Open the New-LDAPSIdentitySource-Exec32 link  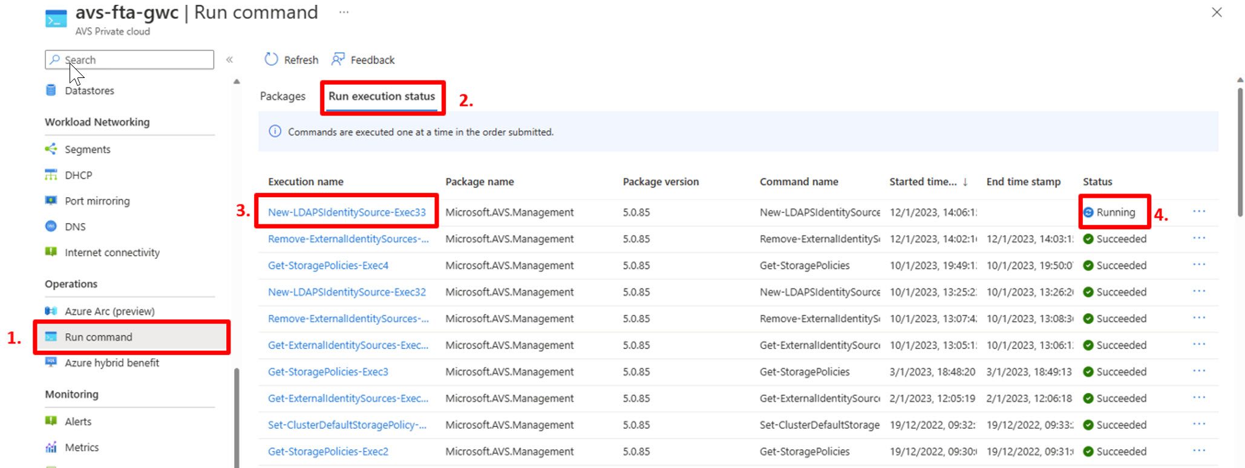[347, 292]
